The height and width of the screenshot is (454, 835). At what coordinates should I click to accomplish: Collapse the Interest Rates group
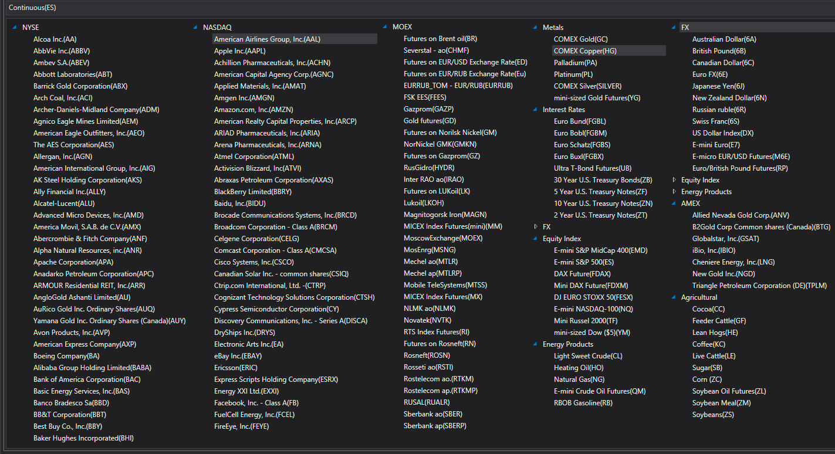coord(536,110)
